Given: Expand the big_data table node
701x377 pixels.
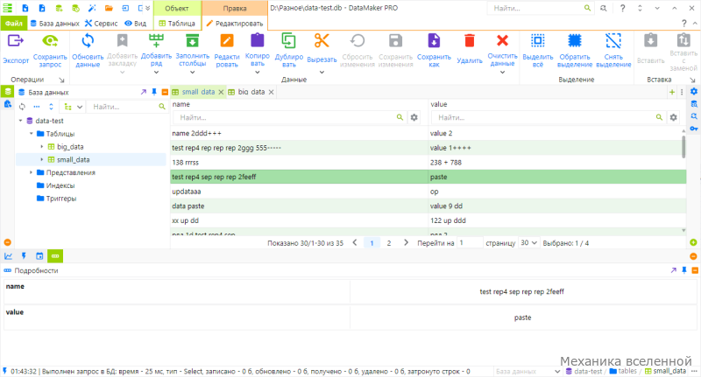Looking at the screenshot, I should (x=42, y=147).
